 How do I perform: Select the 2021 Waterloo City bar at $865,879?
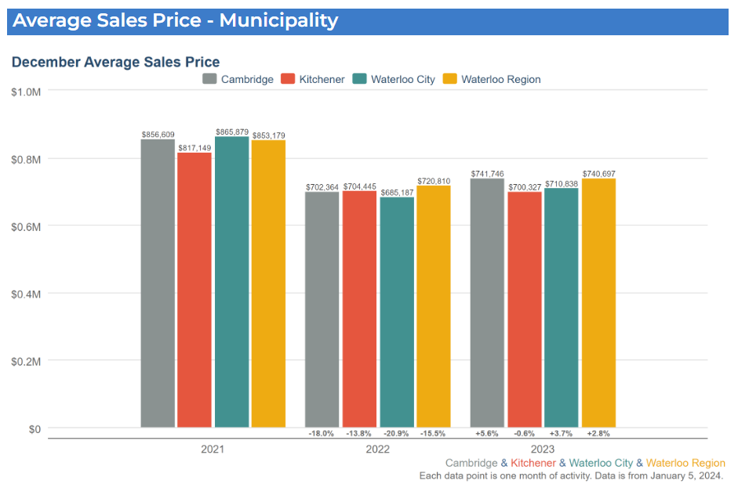click(231, 282)
